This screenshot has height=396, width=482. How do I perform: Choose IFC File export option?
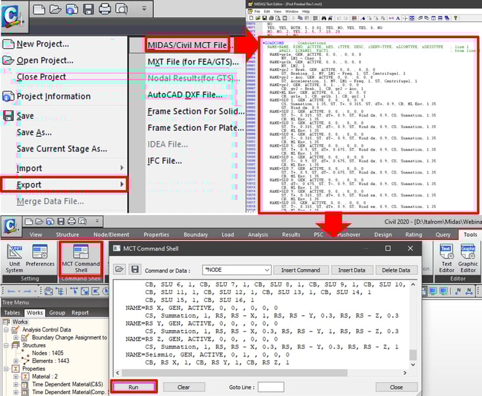click(164, 161)
